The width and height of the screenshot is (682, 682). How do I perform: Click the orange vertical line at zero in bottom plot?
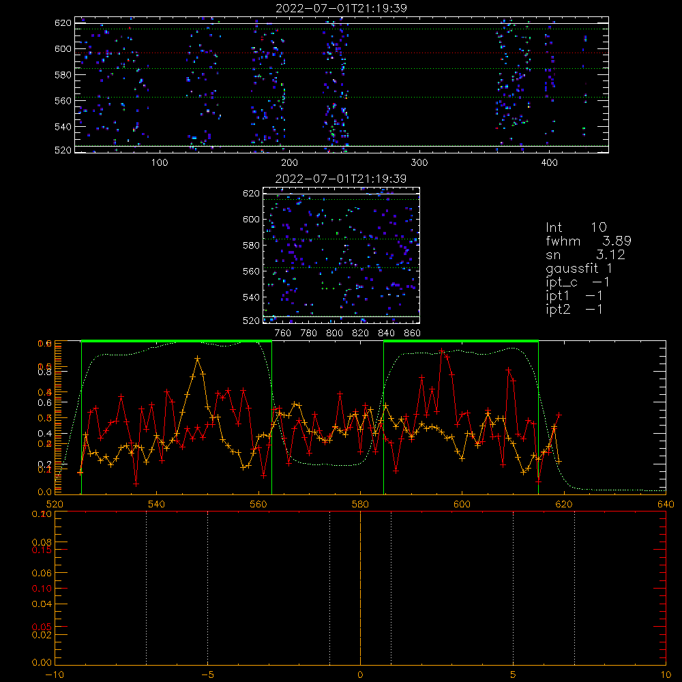pyautogui.click(x=360, y=587)
